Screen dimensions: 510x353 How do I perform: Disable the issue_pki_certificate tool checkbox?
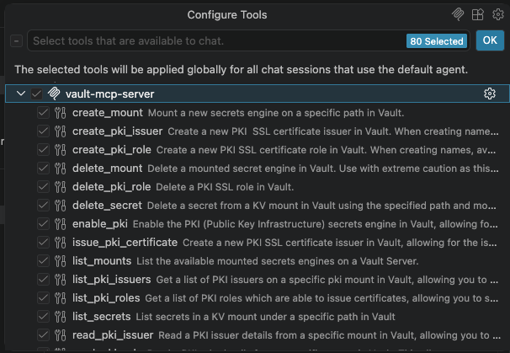(x=43, y=242)
